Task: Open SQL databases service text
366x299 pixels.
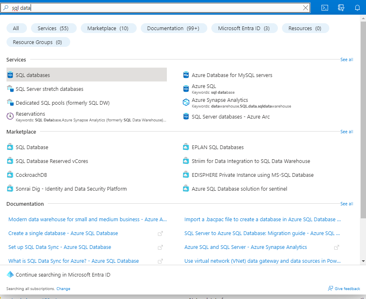Action: [33, 75]
